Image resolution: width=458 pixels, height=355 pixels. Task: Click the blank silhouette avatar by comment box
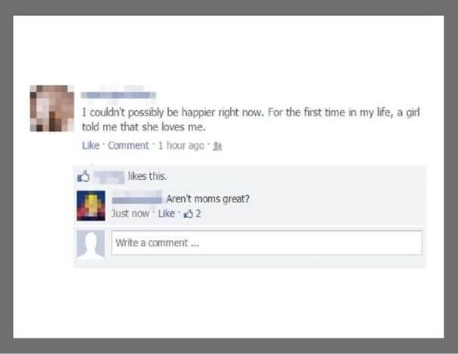point(91,244)
